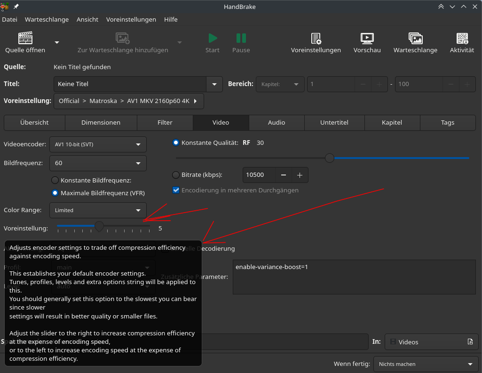
Task: Choose the Videos destination folder button
Action: (x=431, y=341)
